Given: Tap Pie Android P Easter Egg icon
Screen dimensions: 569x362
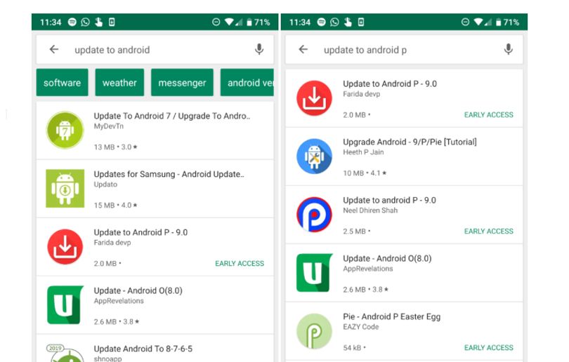Looking at the screenshot, I should [x=314, y=331].
